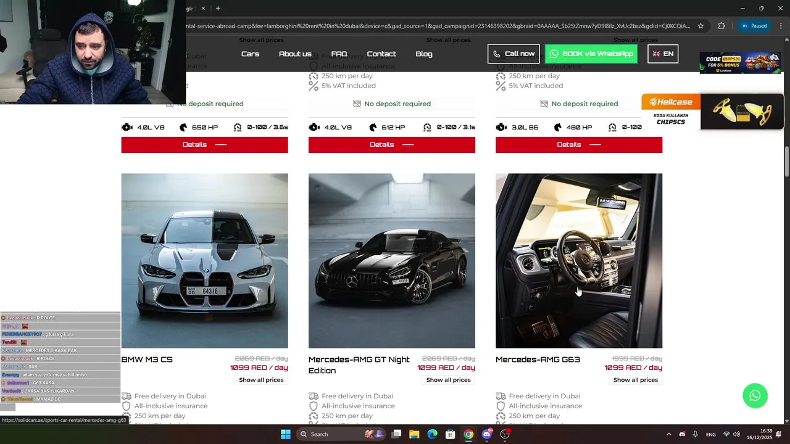The height and width of the screenshot is (444, 790).
Task: Click the engine icon beside 4.0L V8 650 HP card
Action: (127, 127)
